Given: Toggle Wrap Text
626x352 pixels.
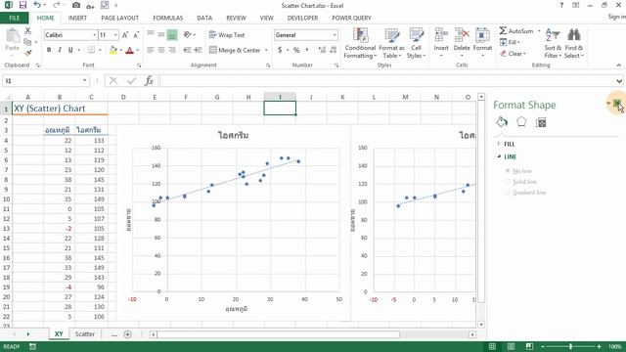Looking at the screenshot, I should tap(227, 35).
